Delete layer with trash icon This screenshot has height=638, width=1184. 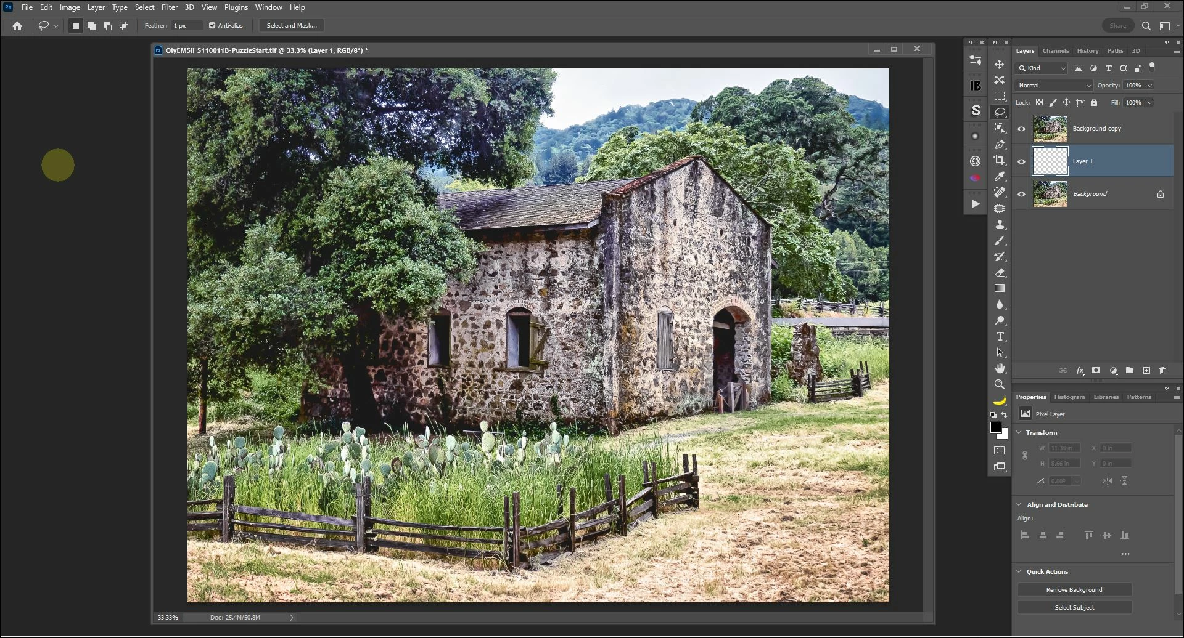click(1162, 371)
